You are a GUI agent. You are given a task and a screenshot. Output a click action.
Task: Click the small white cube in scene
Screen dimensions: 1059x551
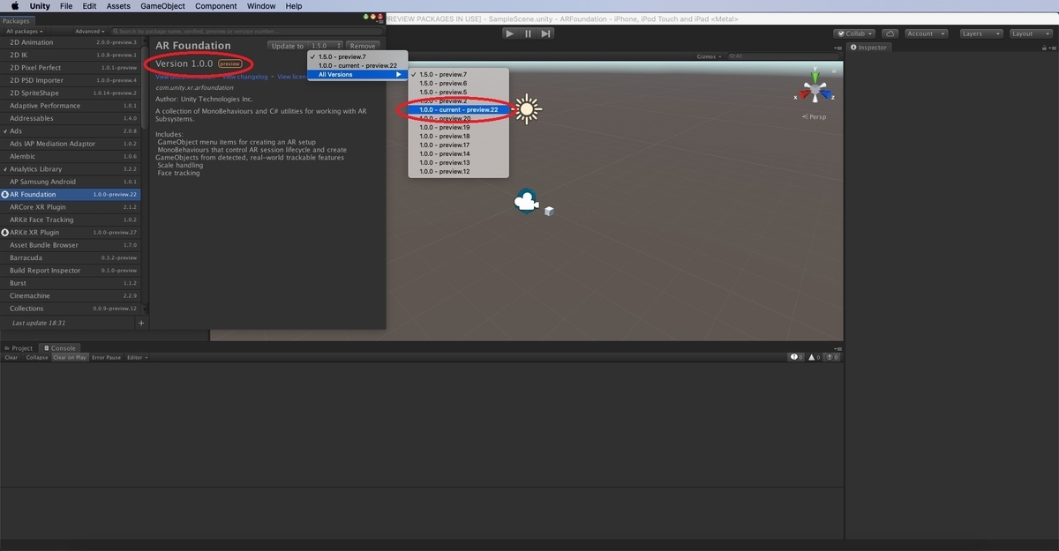coord(549,211)
